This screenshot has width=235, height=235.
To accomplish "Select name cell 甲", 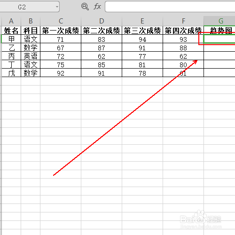I will pyautogui.click(x=11, y=39).
